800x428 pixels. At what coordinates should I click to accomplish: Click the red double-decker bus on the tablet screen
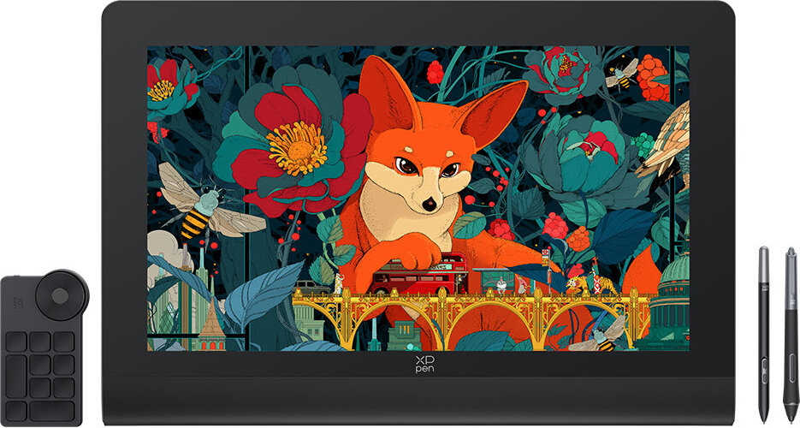420,273
